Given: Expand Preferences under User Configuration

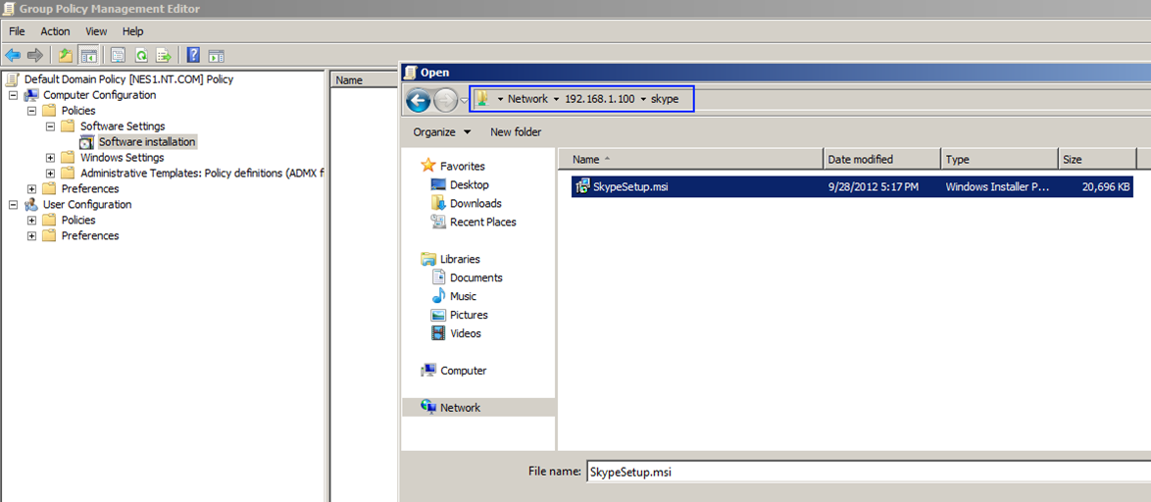Looking at the screenshot, I should pos(31,235).
